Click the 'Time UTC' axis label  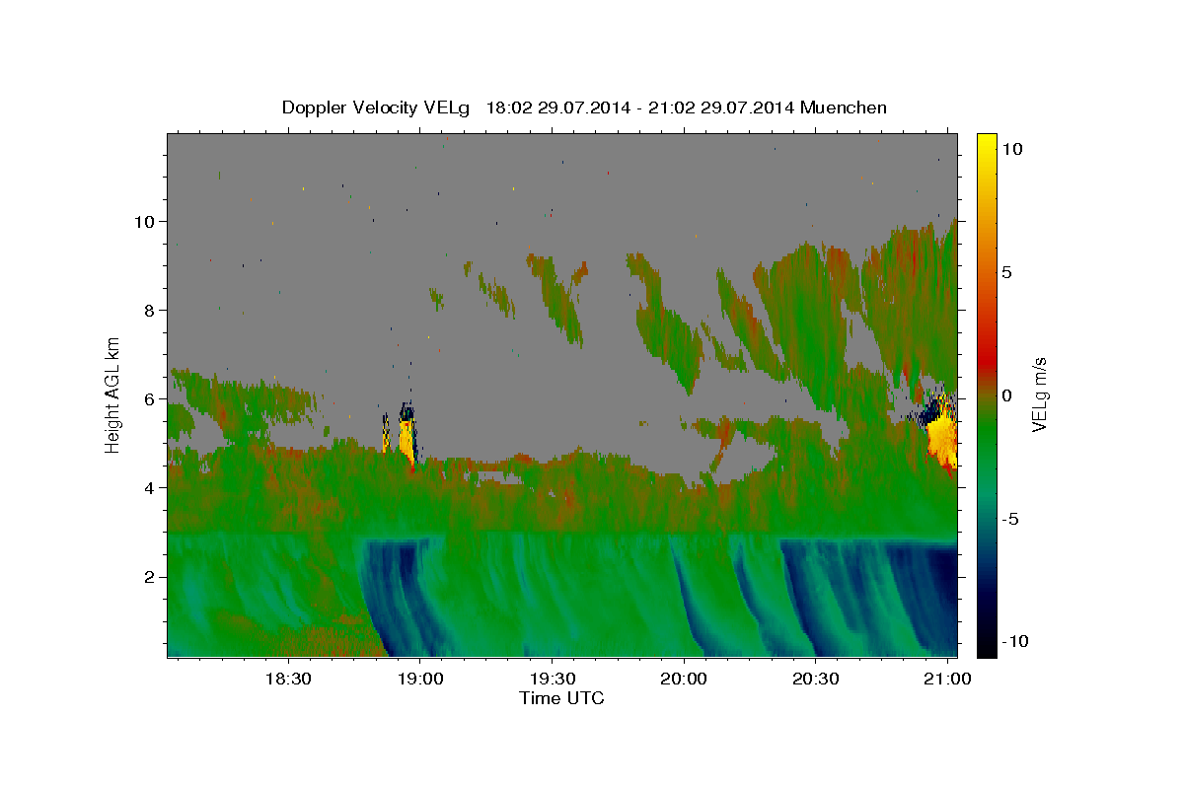561,698
